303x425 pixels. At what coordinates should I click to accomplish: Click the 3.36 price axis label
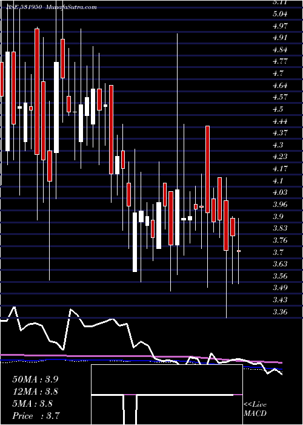pos(280,311)
